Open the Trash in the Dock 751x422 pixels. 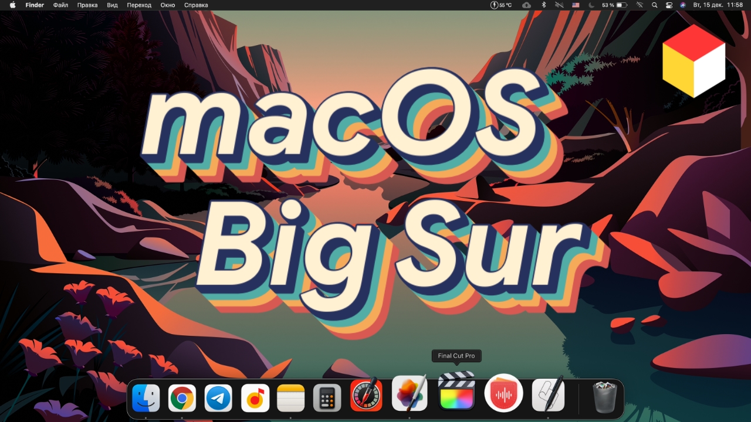coord(604,398)
